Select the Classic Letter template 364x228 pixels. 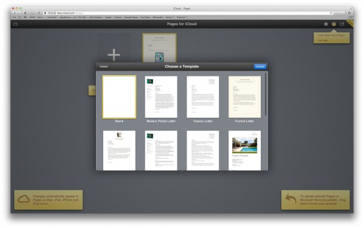pyautogui.click(x=202, y=97)
